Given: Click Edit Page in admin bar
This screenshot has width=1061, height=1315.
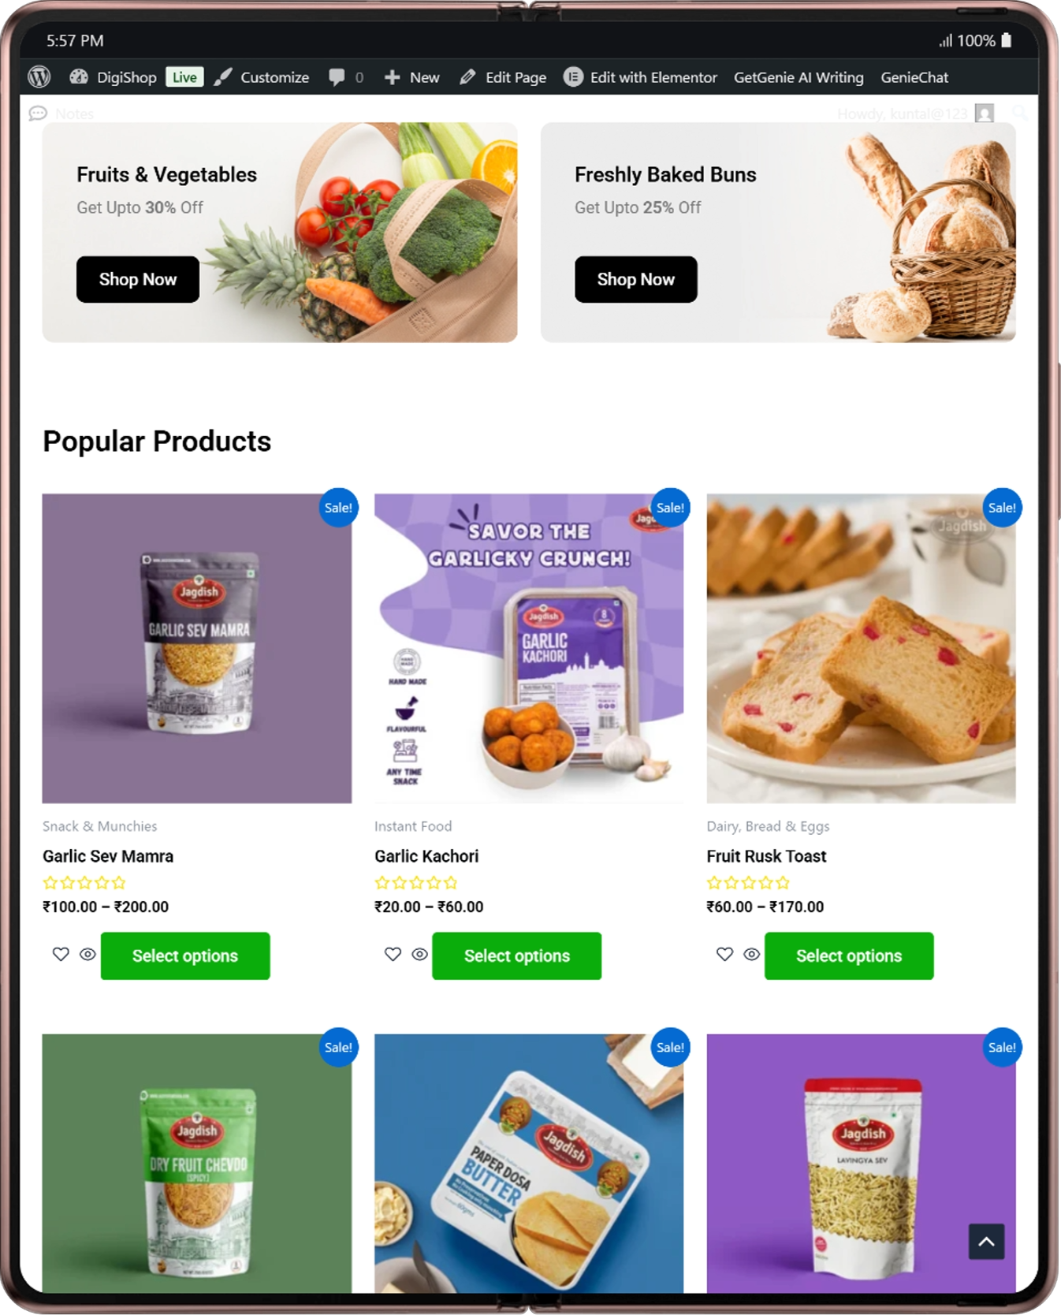Looking at the screenshot, I should [503, 77].
